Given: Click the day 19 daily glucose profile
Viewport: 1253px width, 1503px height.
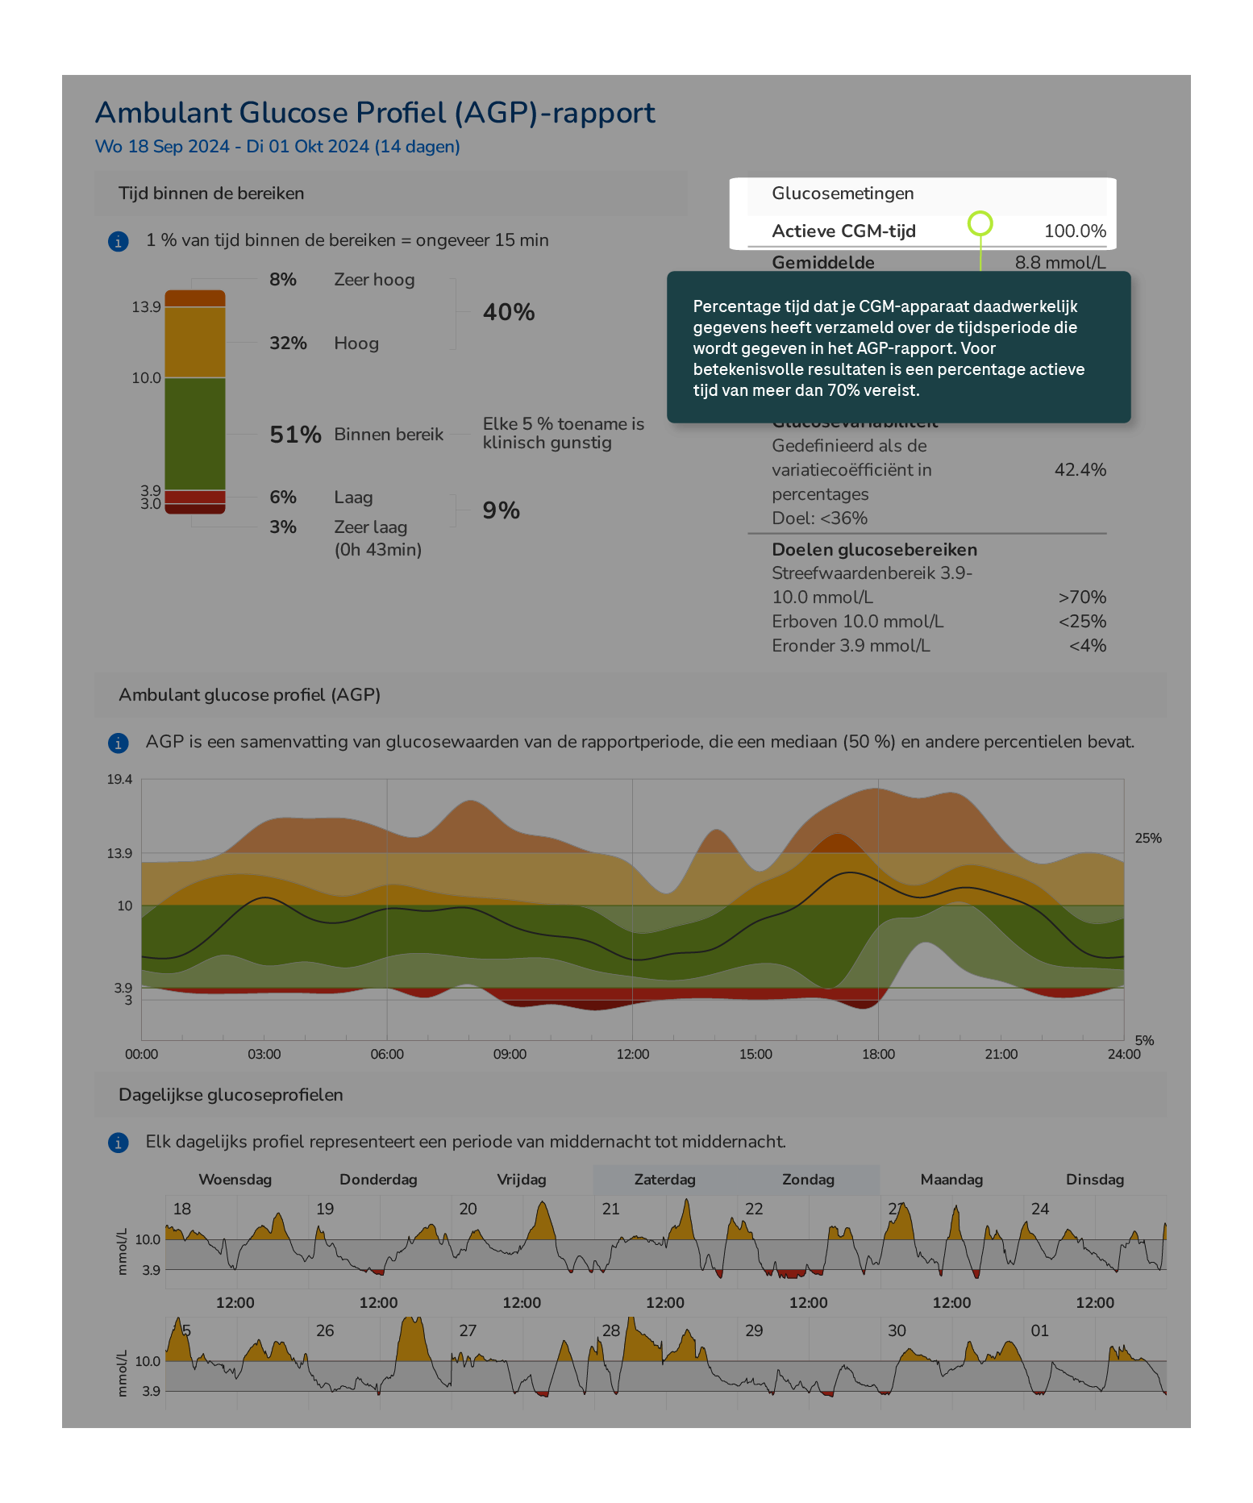Looking at the screenshot, I should [380, 1242].
